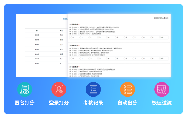Viewport: 187px width, 118px height.
Task: Select score 0 for question 1
Action: tap(72, 37)
